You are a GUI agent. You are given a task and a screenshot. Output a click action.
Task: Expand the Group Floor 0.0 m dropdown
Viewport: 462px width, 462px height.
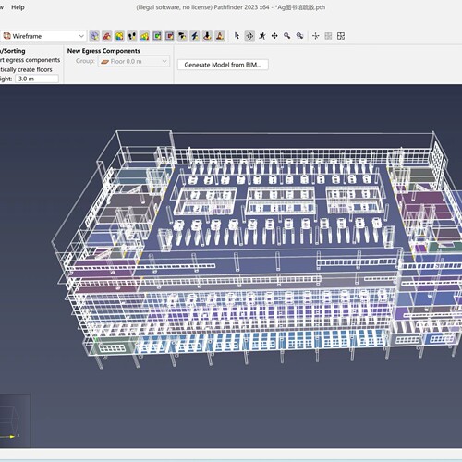pos(134,61)
